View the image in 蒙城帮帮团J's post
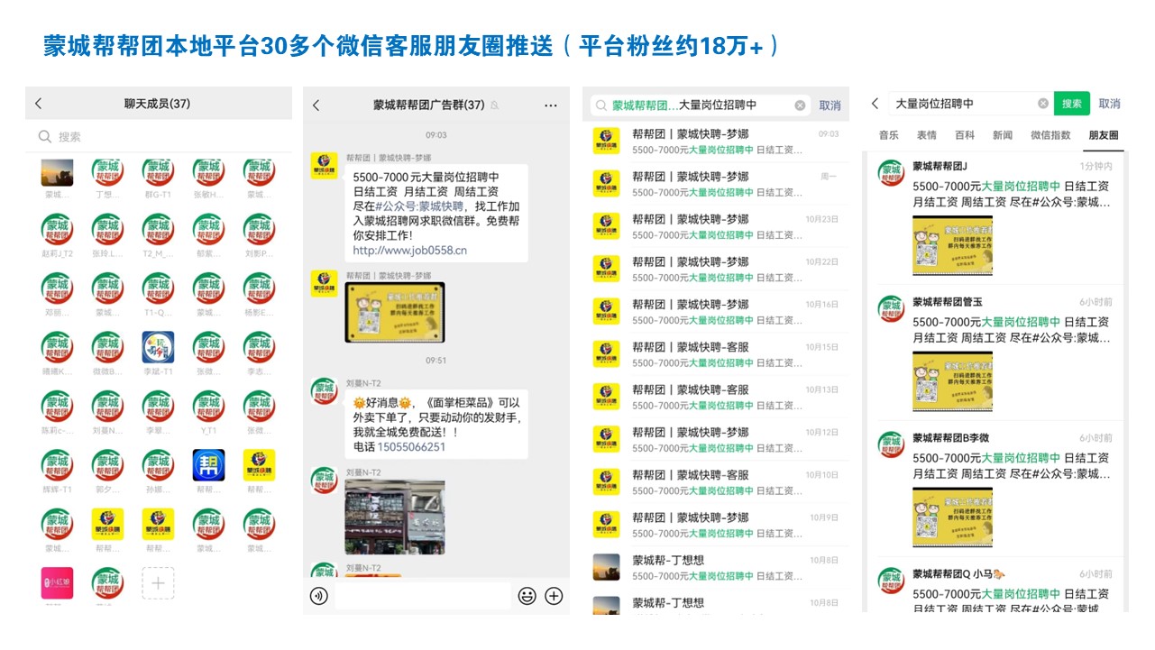 click(952, 245)
